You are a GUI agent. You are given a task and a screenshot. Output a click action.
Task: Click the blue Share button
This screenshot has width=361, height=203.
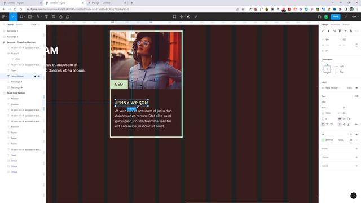click(336, 16)
